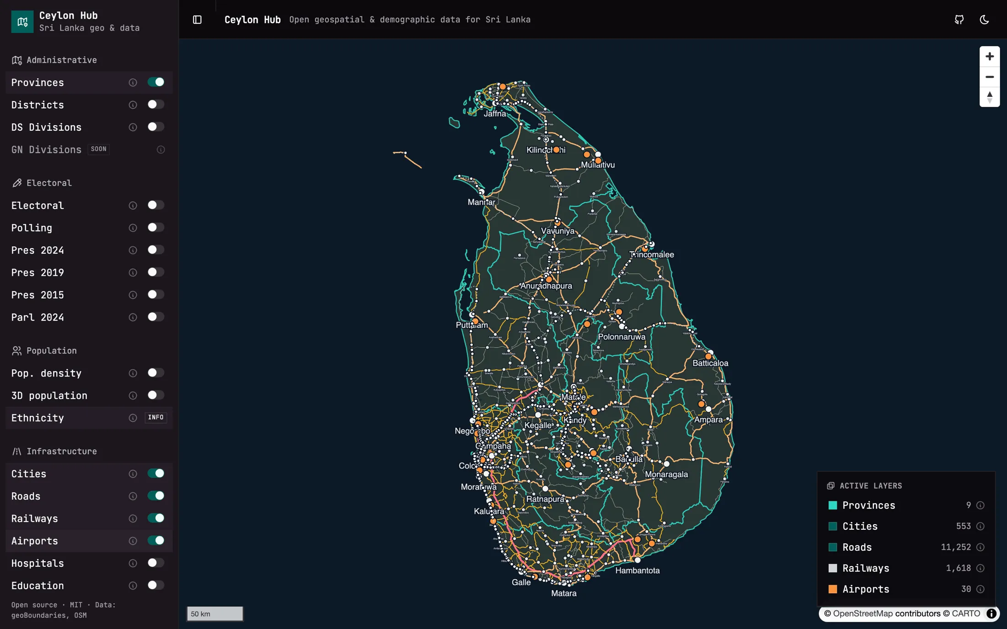The width and height of the screenshot is (1007, 629).
Task: Turn off the Provinces layer toggle
Action: tap(156, 82)
